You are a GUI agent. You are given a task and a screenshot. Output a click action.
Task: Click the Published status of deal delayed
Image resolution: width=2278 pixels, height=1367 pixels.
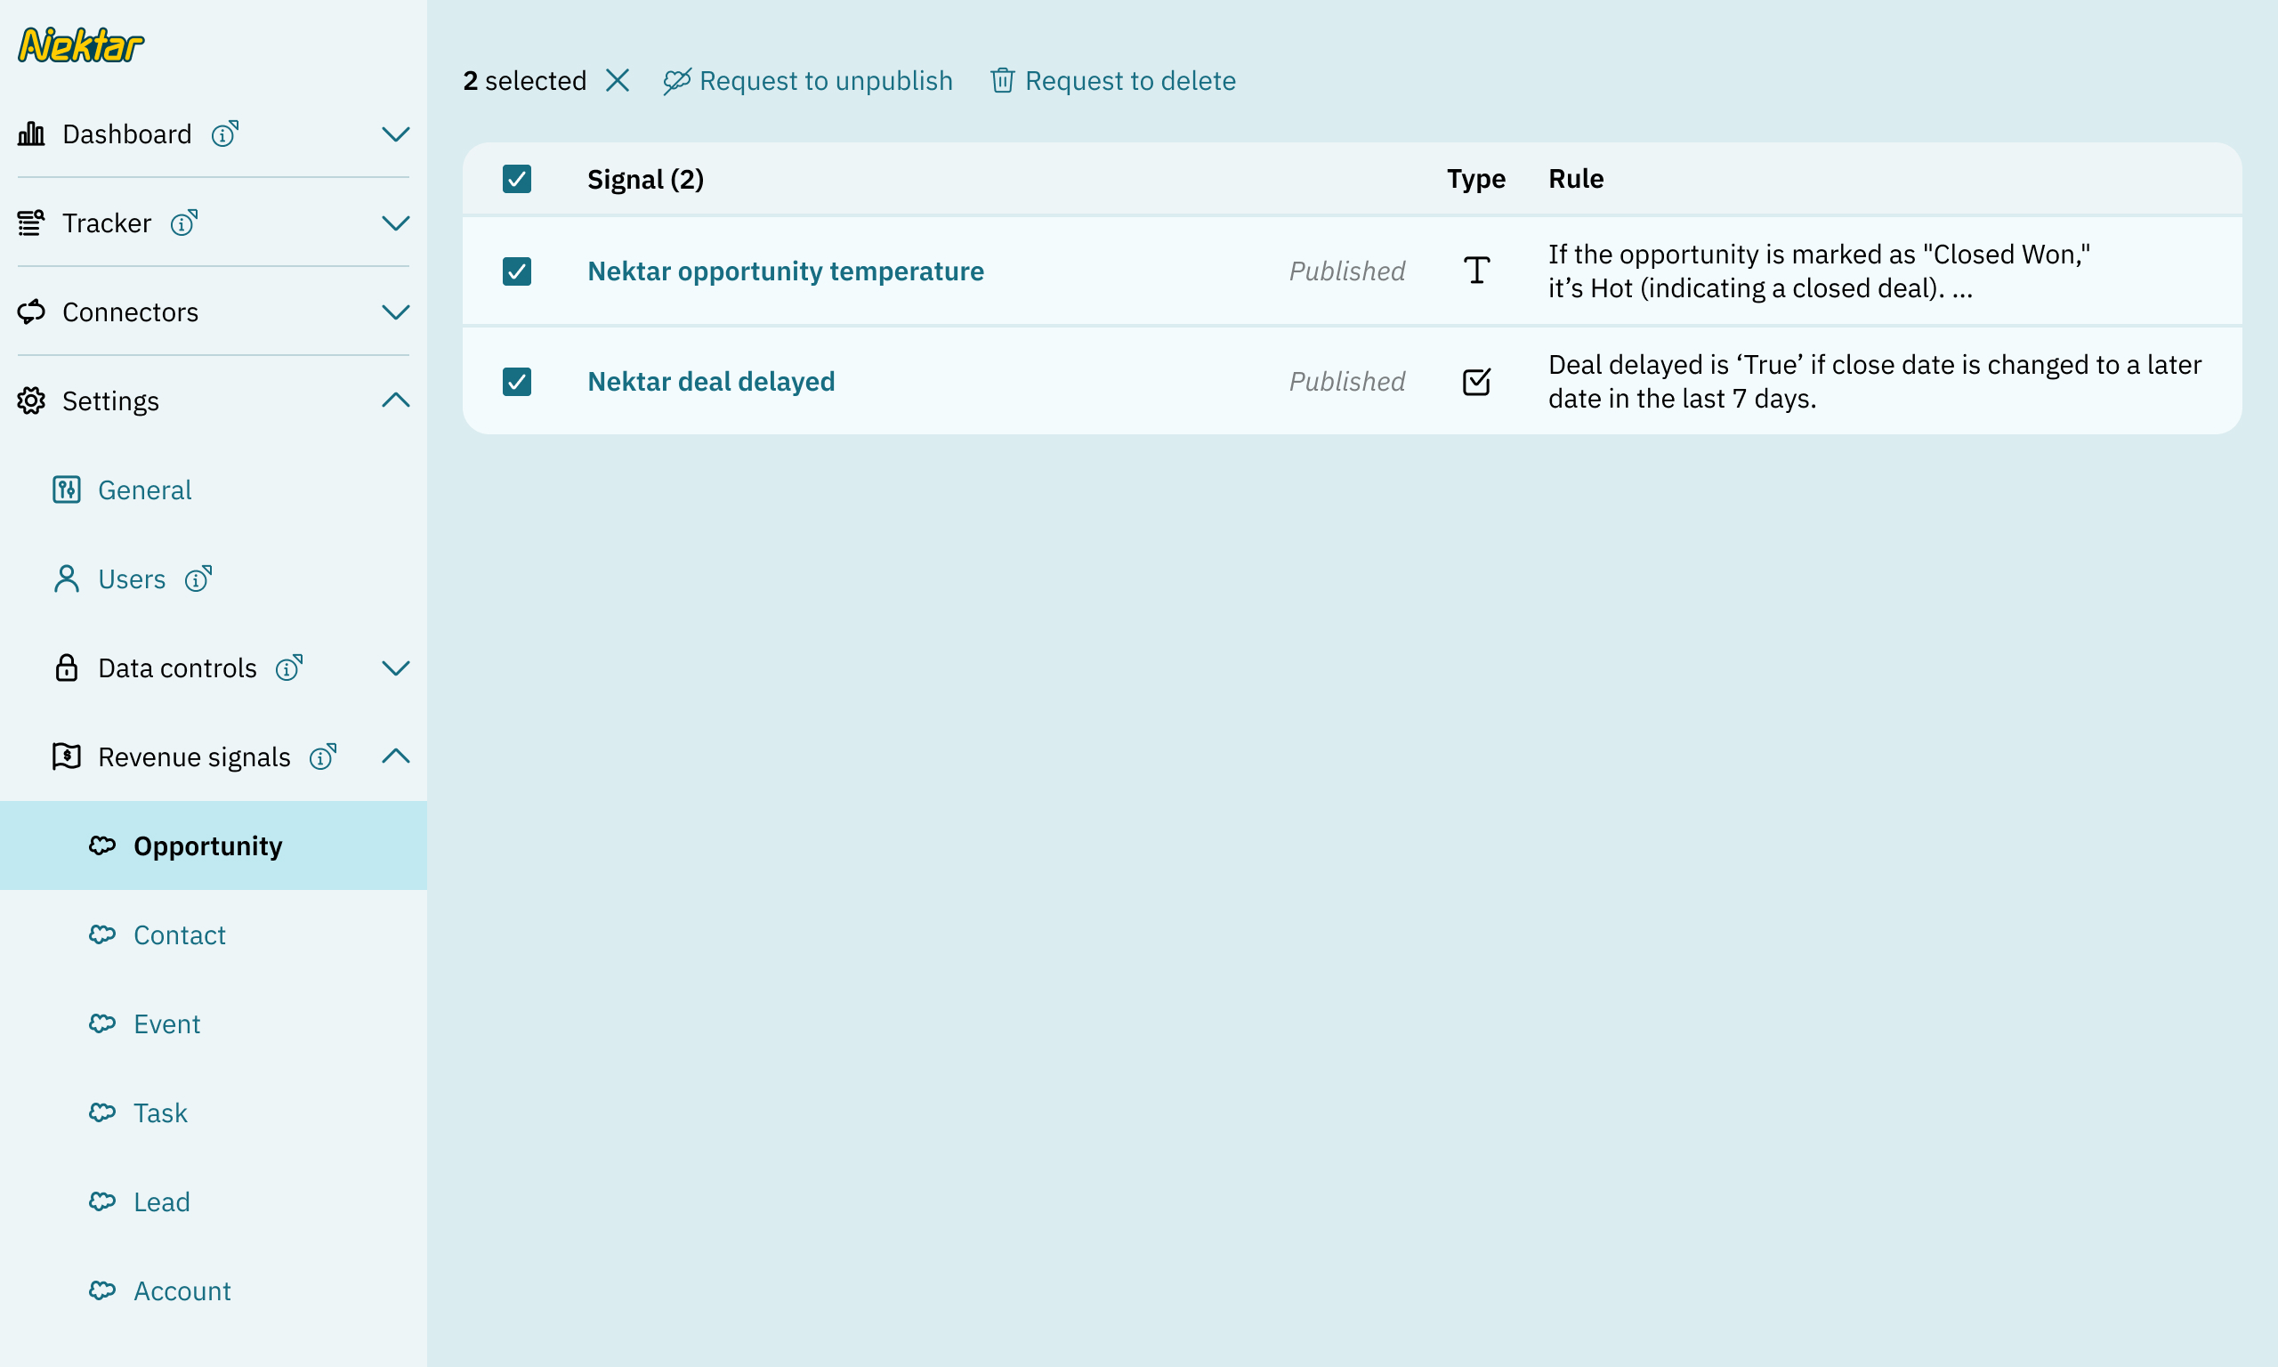pos(1347,382)
